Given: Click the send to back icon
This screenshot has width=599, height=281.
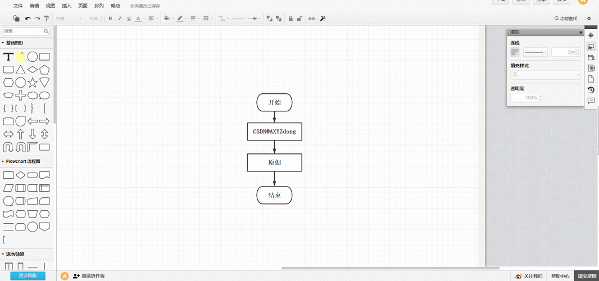Looking at the screenshot, I should pyautogui.click(x=279, y=19).
